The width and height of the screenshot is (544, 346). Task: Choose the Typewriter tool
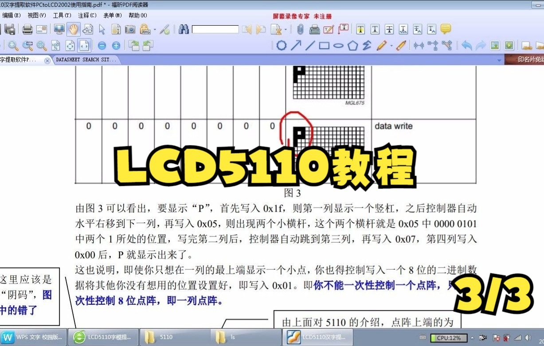pyautogui.click(x=314, y=29)
